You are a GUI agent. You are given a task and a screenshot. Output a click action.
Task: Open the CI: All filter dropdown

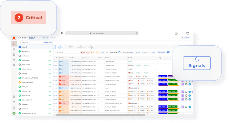tap(138, 52)
